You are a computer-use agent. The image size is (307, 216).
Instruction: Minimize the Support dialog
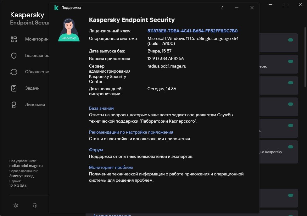[237, 8]
